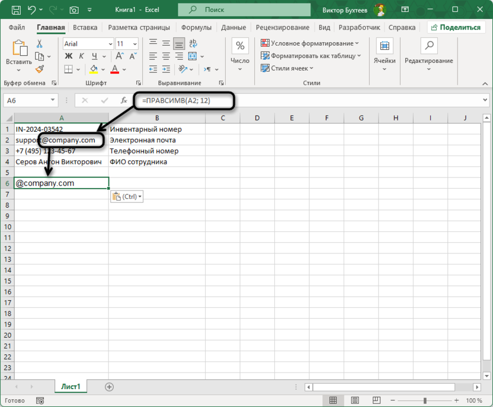Click the Format Painter brush icon
This screenshot has height=407, width=493.
pyautogui.click(x=40, y=70)
